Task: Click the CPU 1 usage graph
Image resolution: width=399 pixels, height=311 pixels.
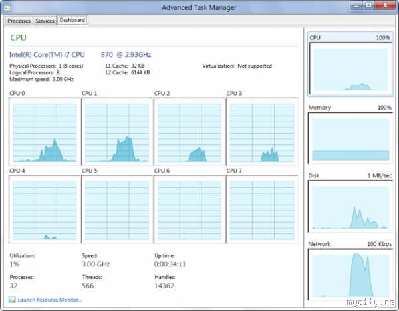Action: (x=117, y=132)
